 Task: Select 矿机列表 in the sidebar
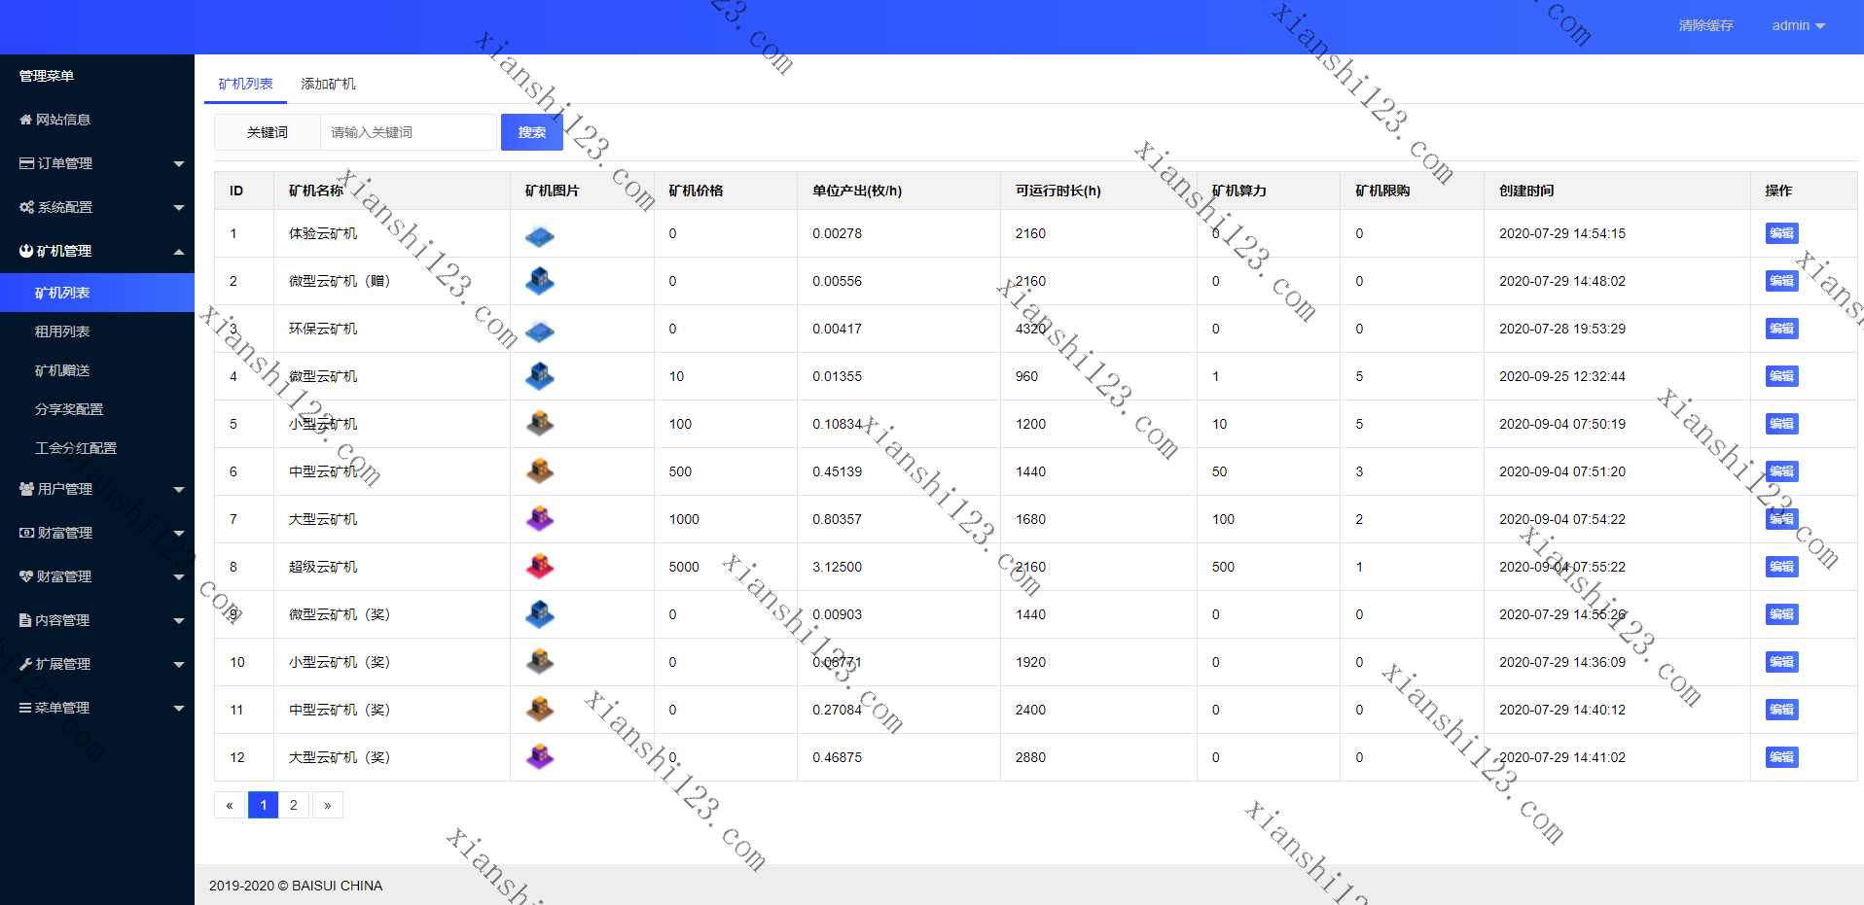tap(97, 293)
